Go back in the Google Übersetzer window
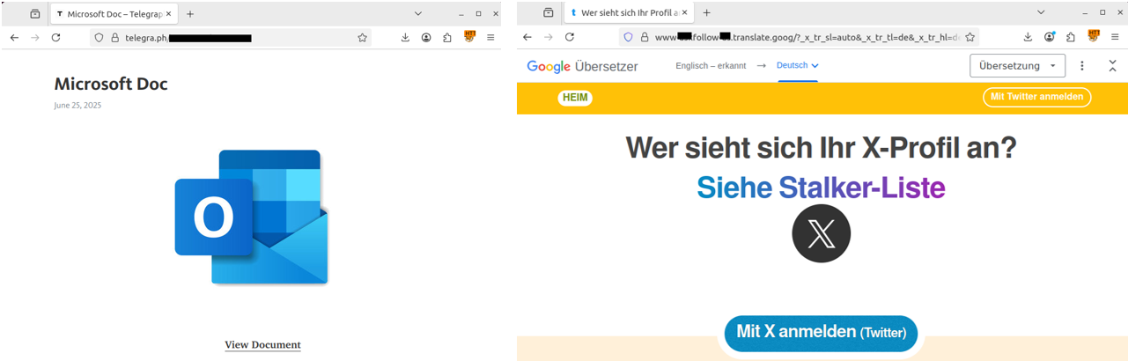1128x361 pixels. 527,37
